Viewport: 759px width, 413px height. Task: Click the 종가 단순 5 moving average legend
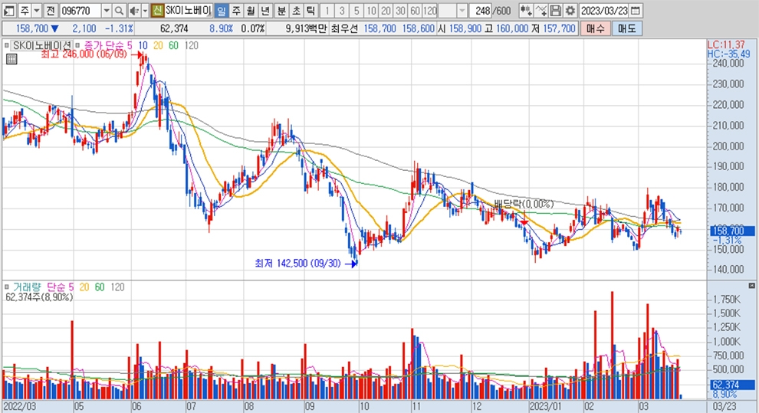pyautogui.click(x=108, y=45)
